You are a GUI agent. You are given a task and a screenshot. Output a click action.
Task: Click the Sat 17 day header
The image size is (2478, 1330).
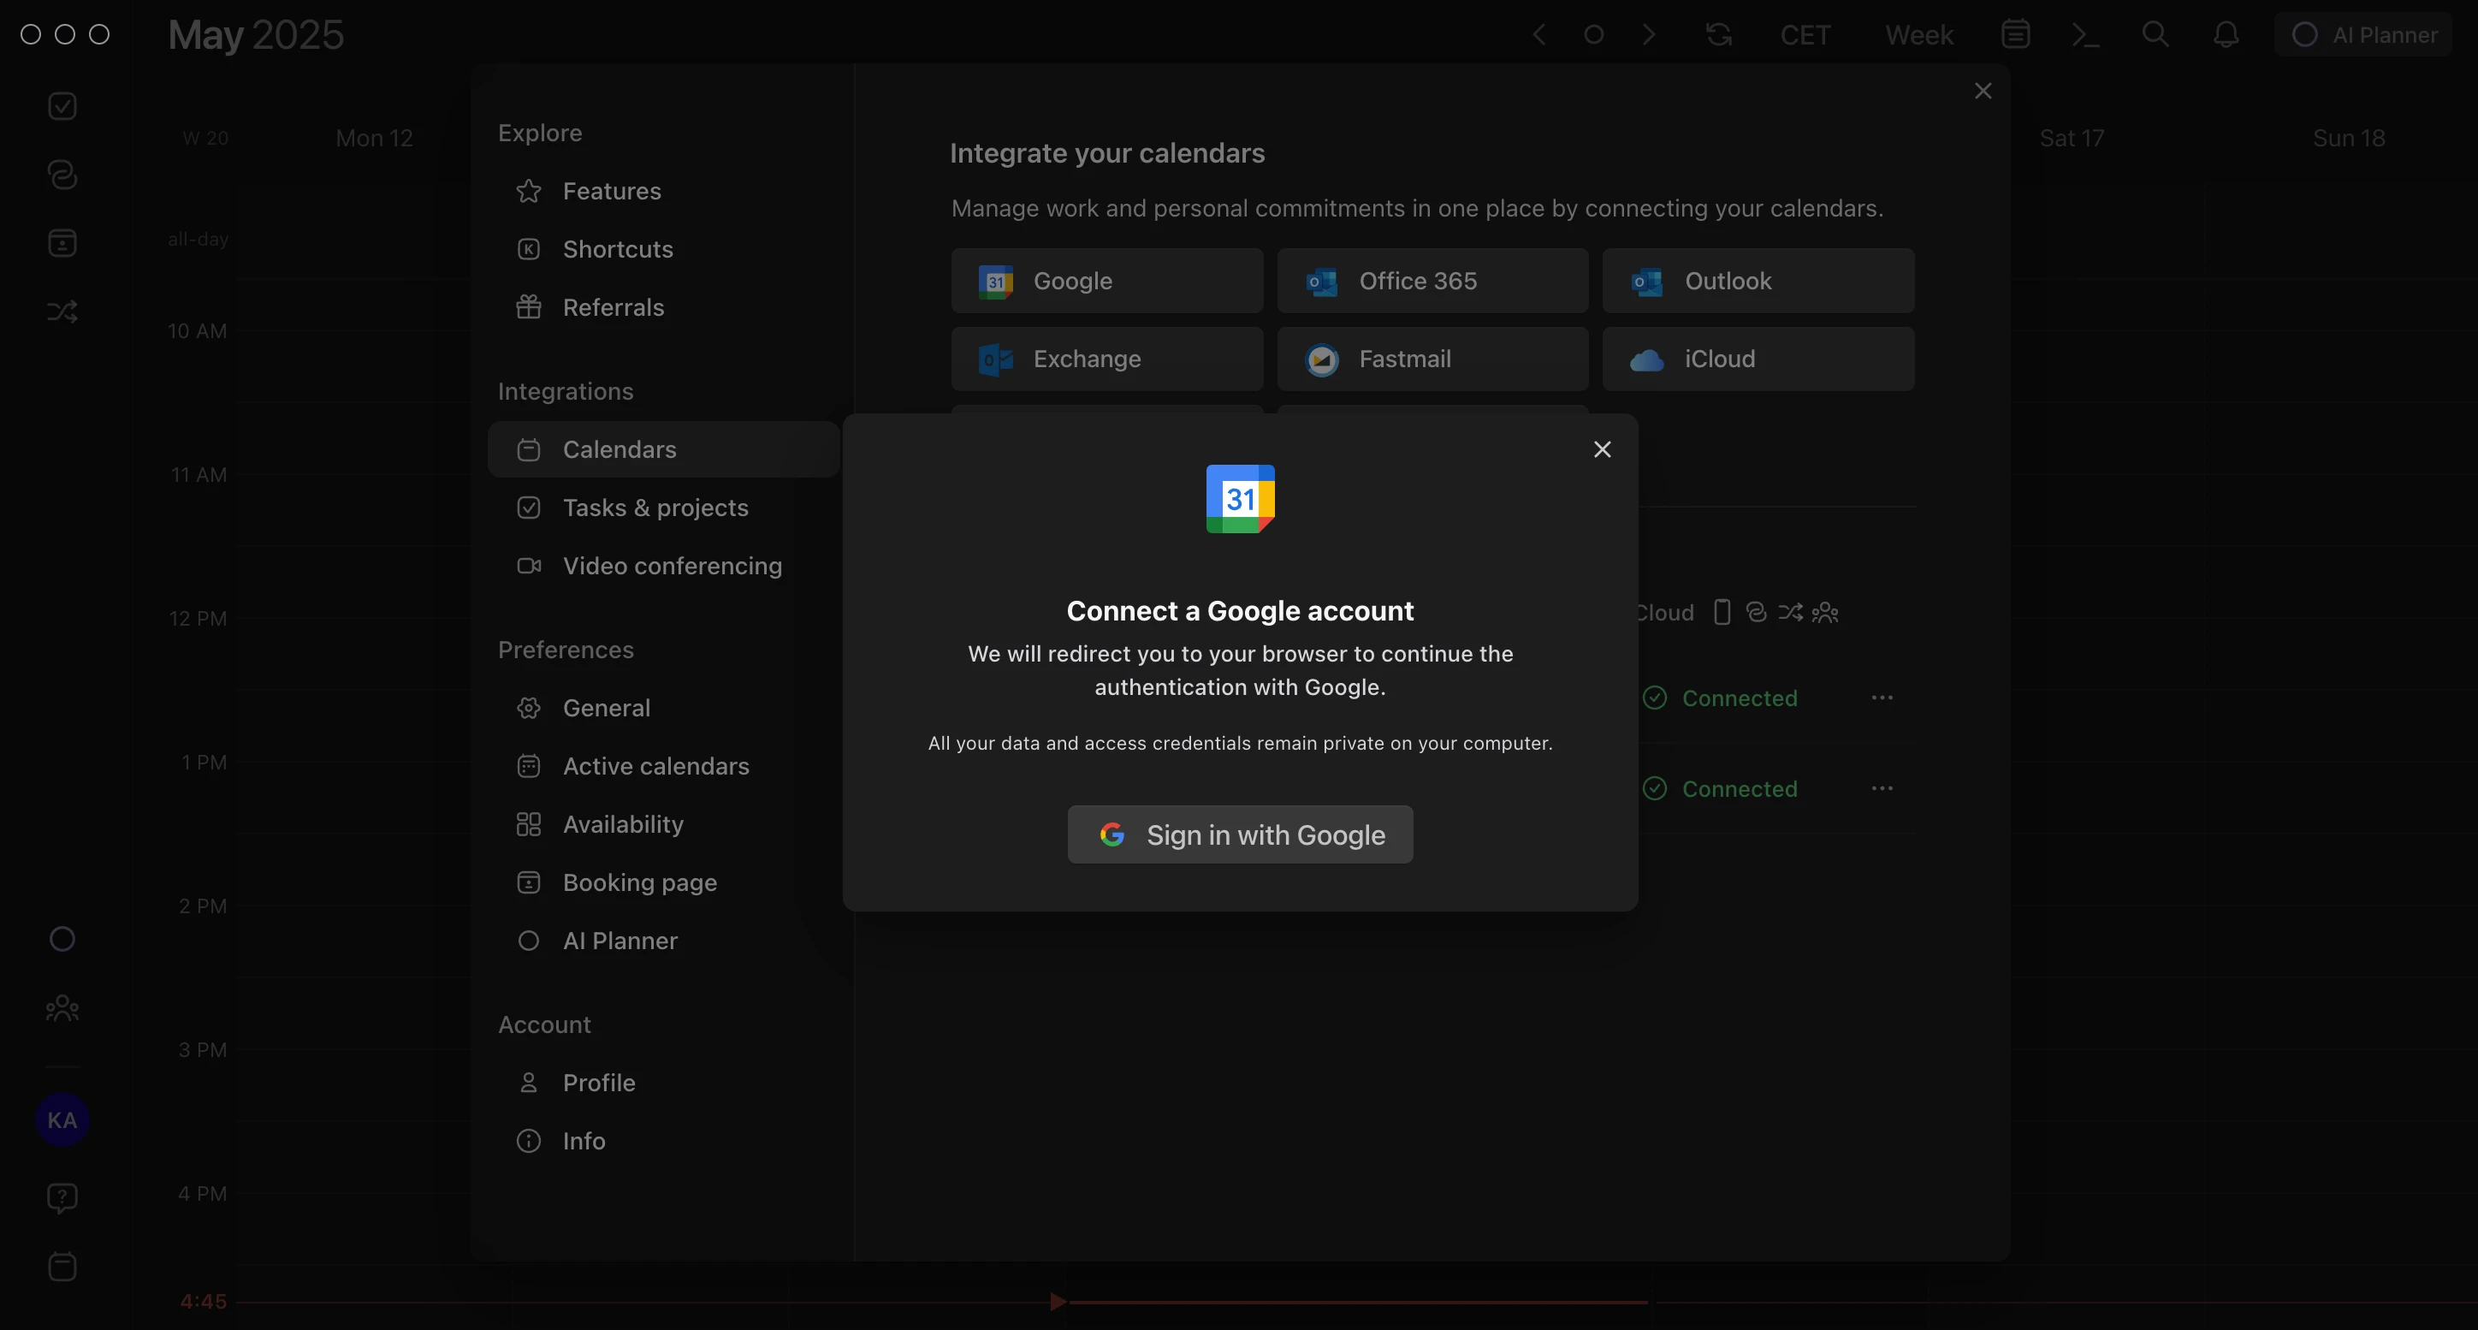(x=2072, y=139)
